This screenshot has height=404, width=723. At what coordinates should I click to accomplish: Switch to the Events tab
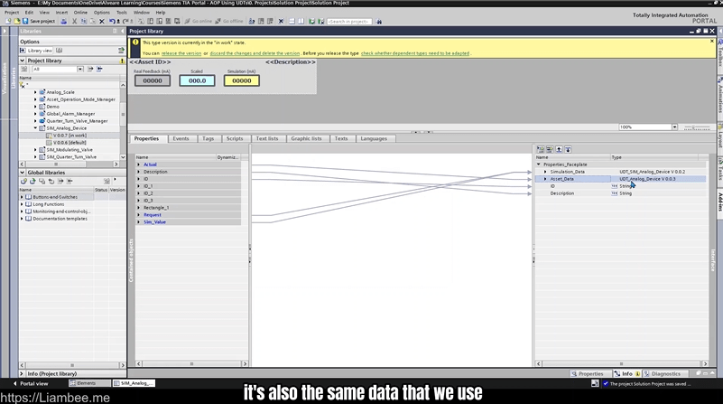(x=181, y=138)
